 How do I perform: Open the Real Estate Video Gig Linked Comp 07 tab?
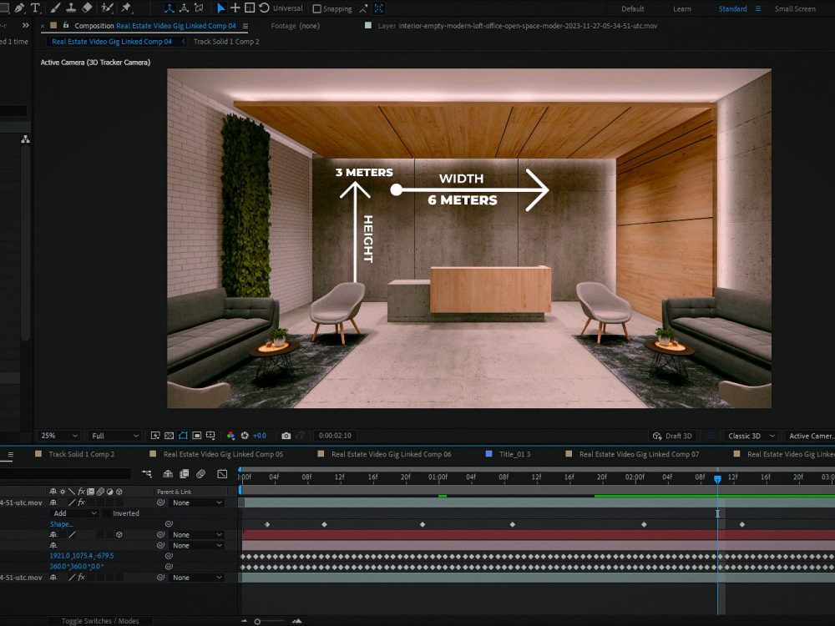[639, 454]
